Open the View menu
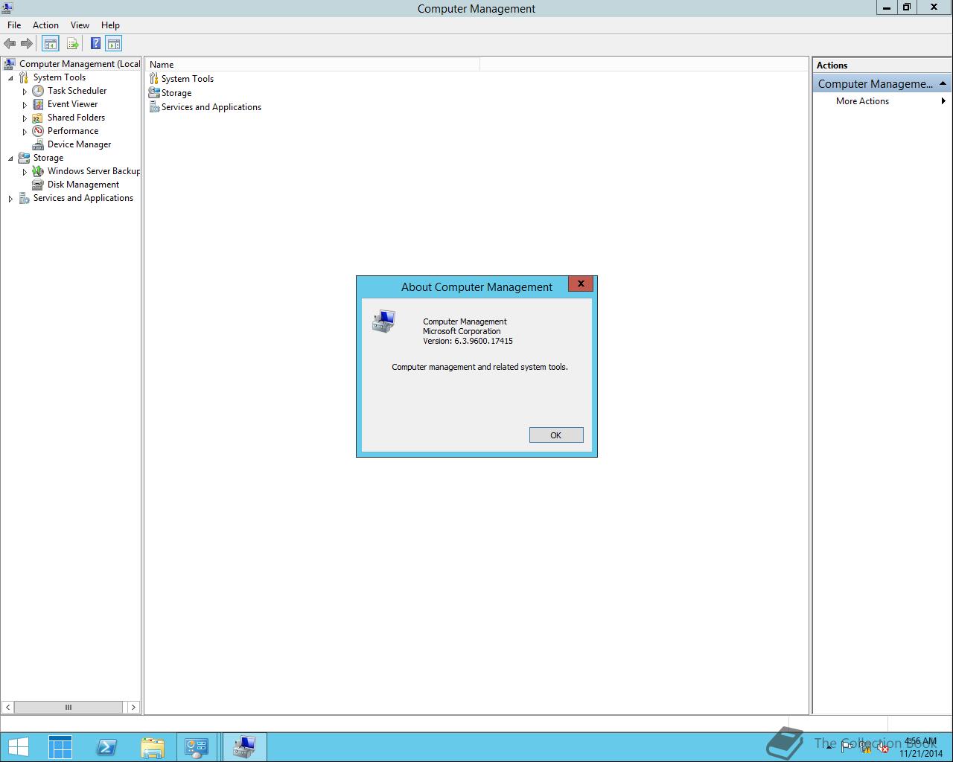Screen dimensions: 953x762 click(80, 25)
